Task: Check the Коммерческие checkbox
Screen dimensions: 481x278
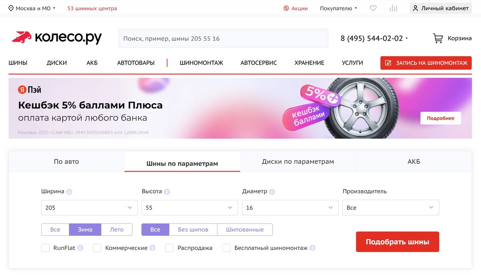Action: pos(97,248)
